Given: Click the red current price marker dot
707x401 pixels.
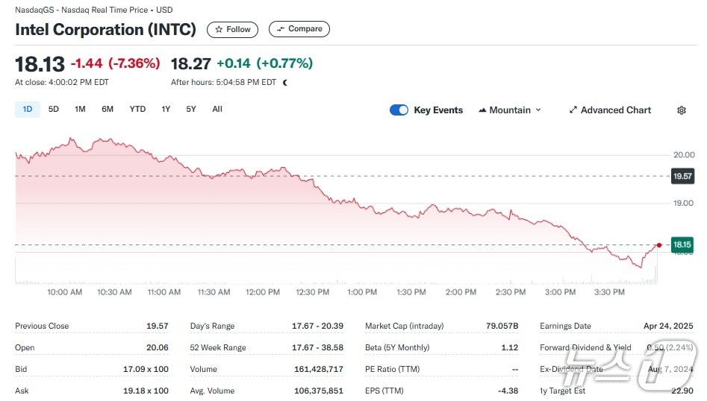Looking at the screenshot, I should tap(658, 244).
